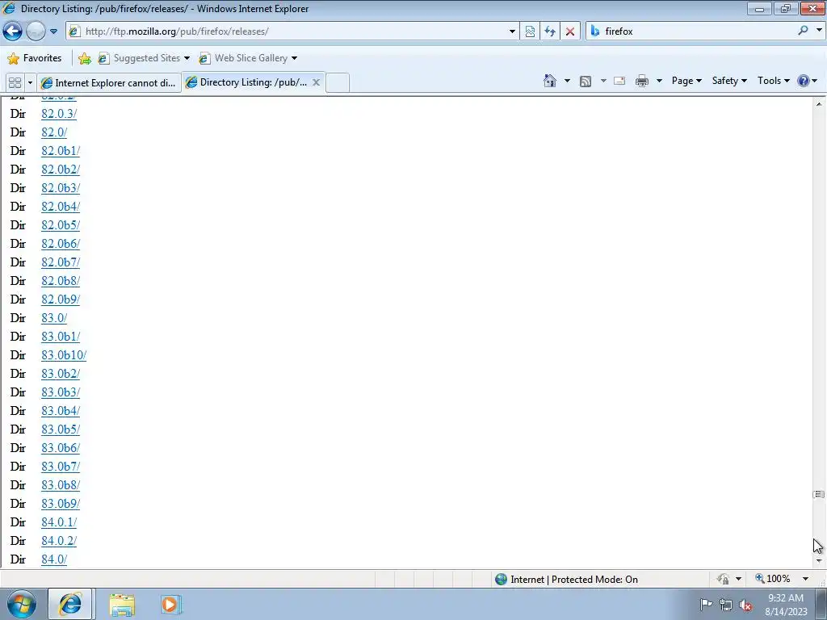Open the 82.0b5/ directory link
827x620 pixels.
[x=61, y=225]
